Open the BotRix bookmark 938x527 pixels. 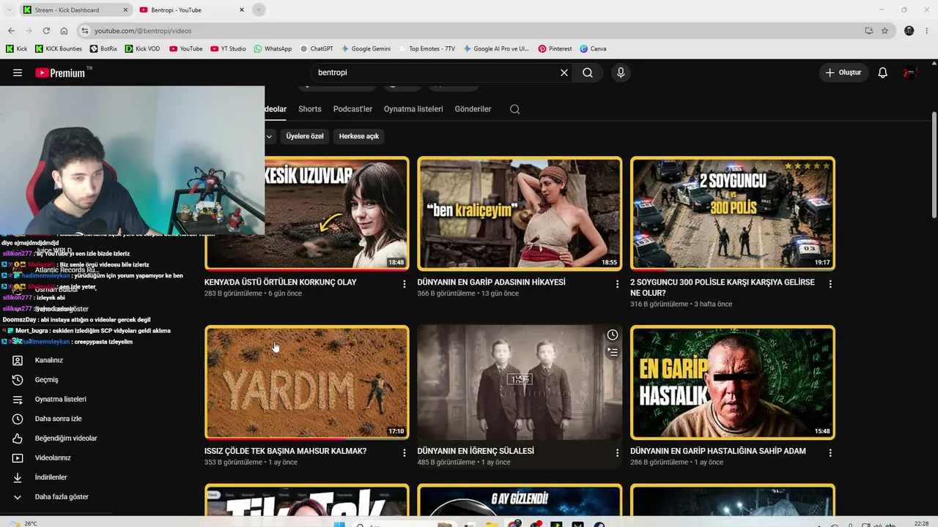pyautogui.click(x=103, y=49)
